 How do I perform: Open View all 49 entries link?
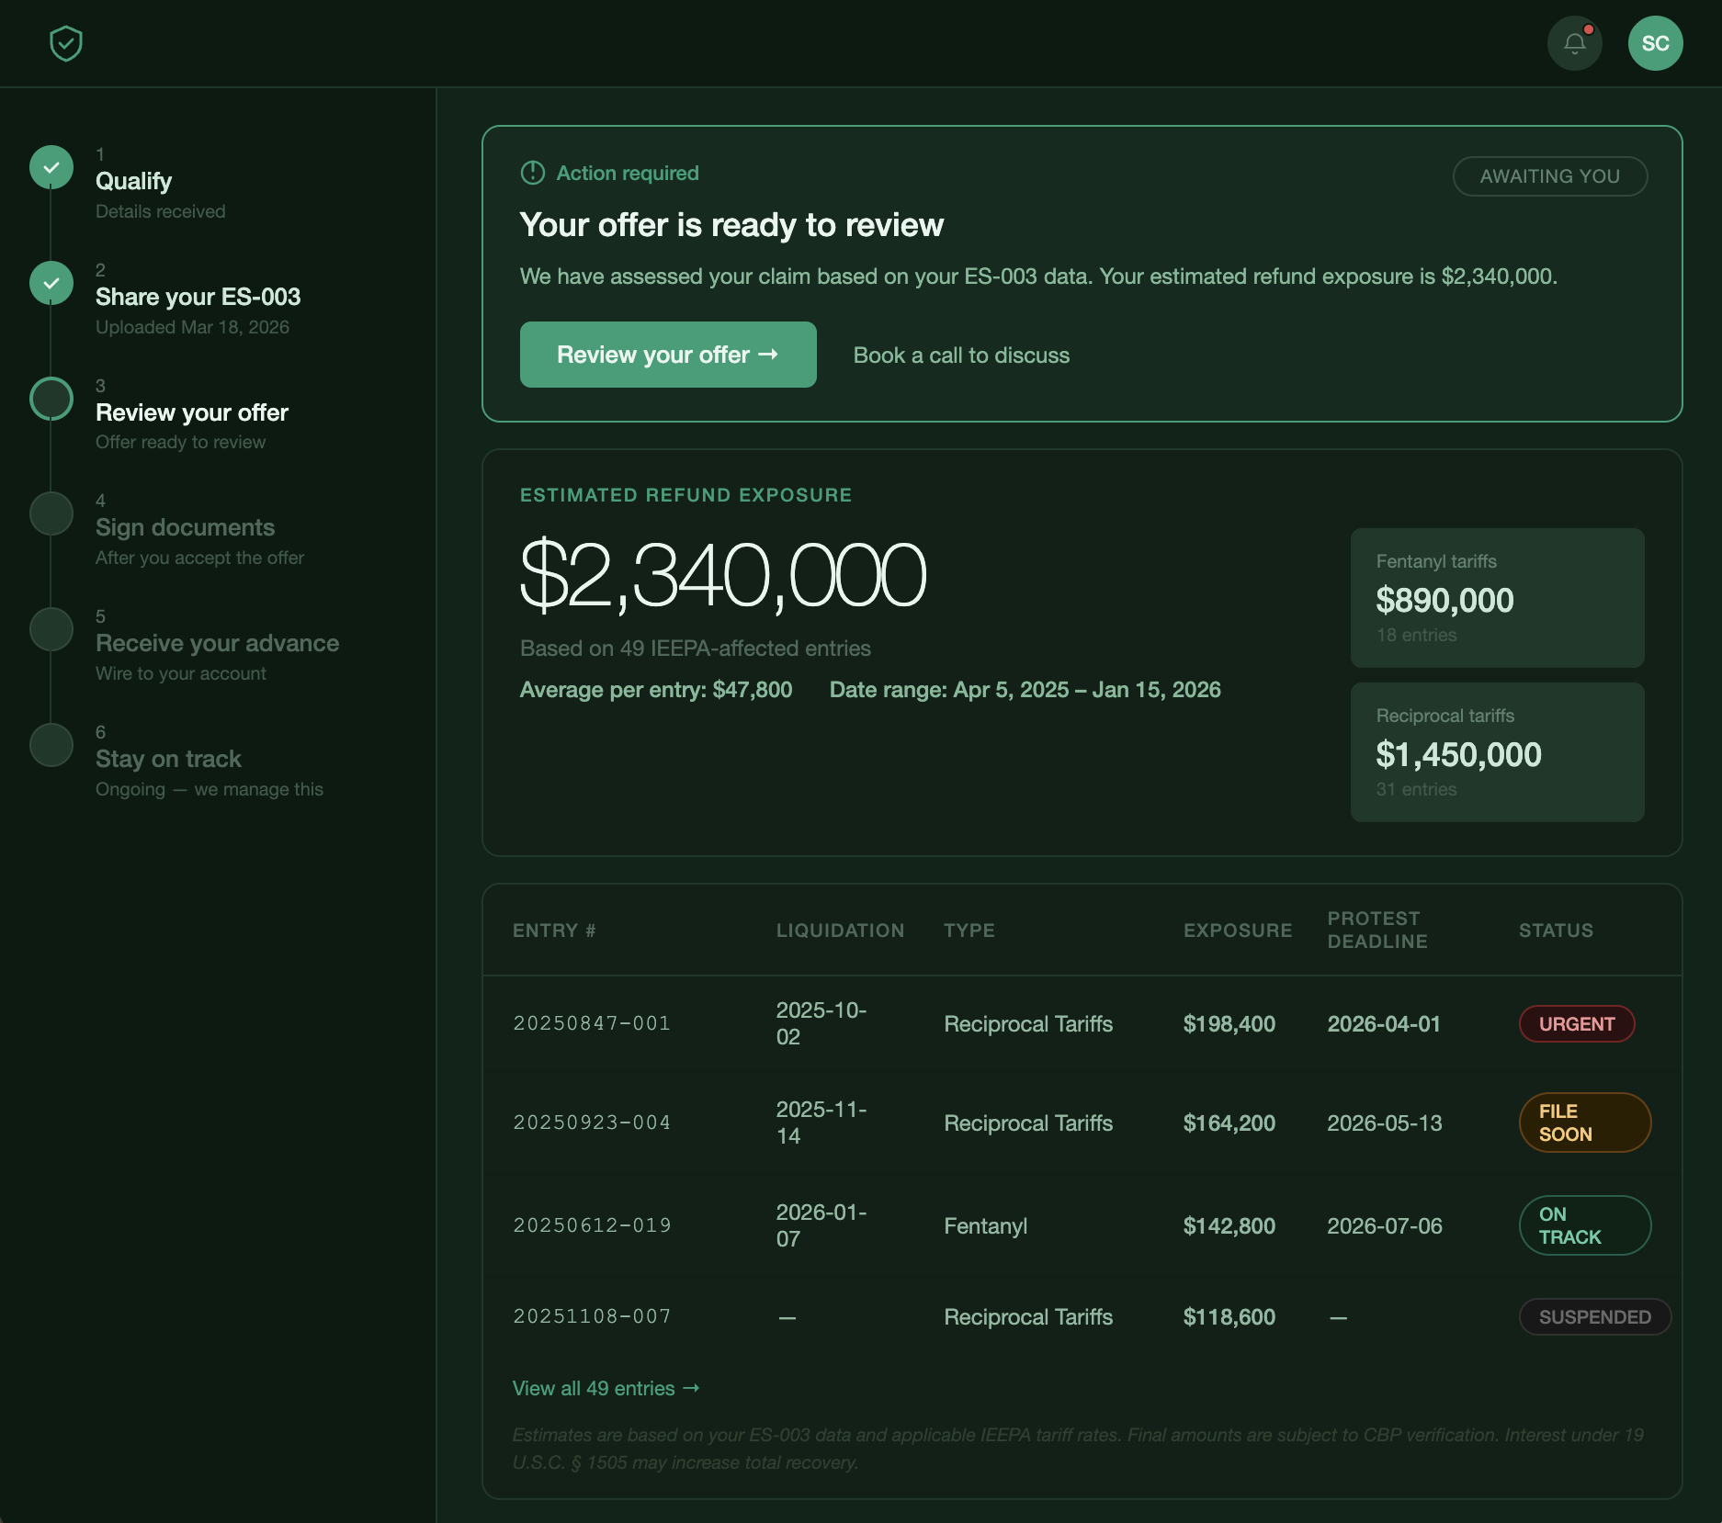click(606, 1388)
